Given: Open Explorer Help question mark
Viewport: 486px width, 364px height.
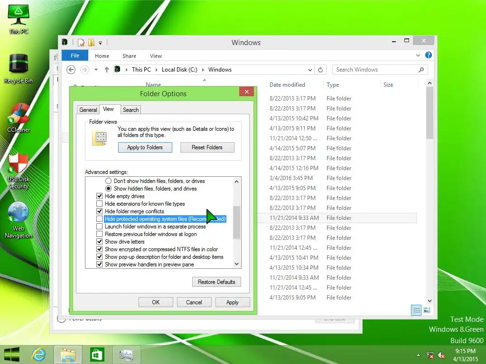Looking at the screenshot, I should click(429, 55).
